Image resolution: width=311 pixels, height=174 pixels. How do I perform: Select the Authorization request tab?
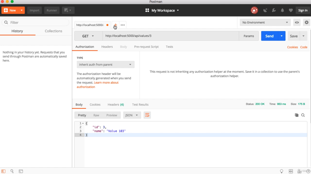point(85,47)
